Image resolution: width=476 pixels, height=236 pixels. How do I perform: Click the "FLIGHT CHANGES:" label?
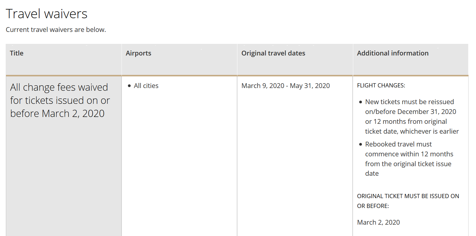coord(381,86)
